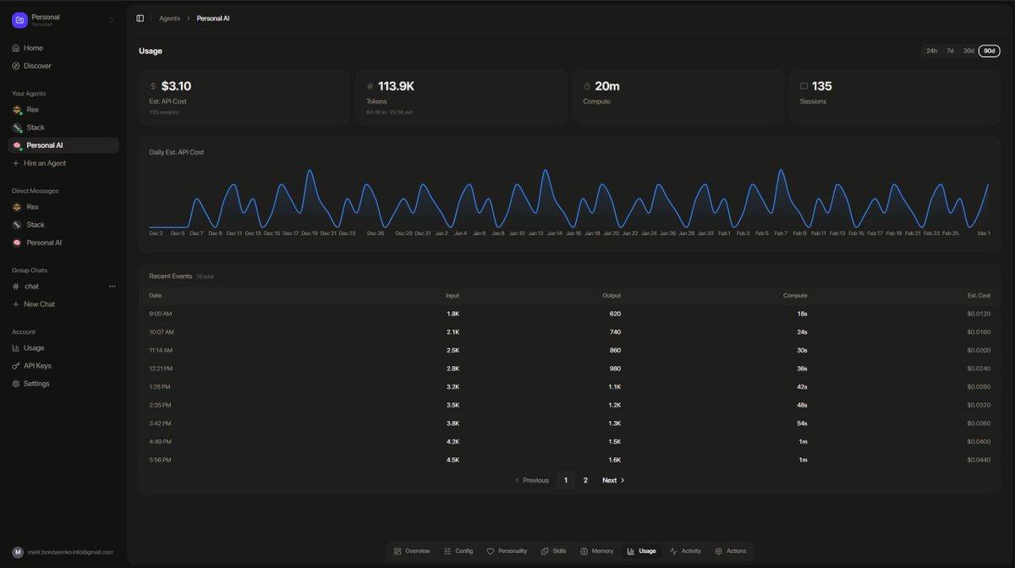This screenshot has height=568, width=1015.
Task: Click the Est. Cost column header
Action: pos(979,296)
